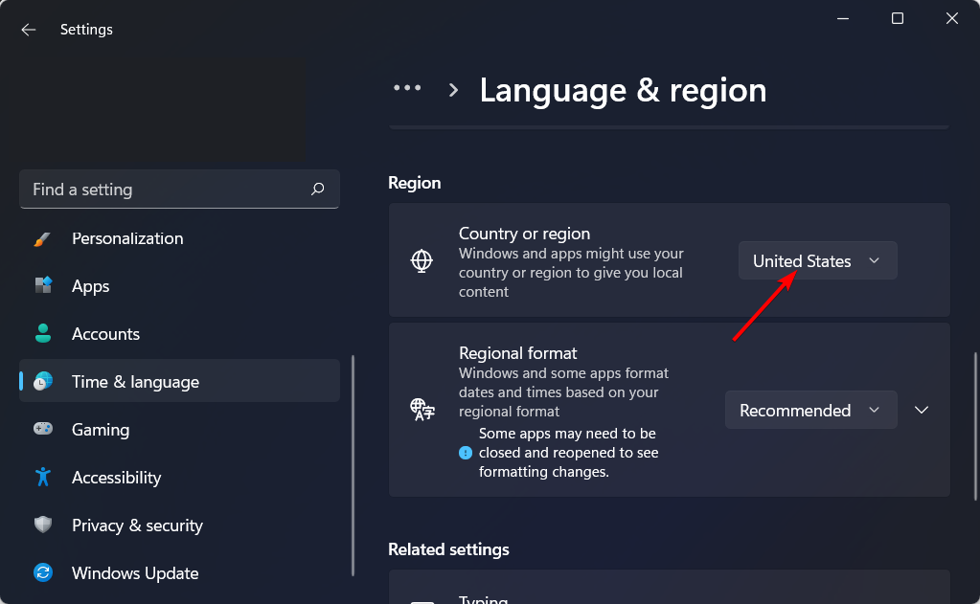The width and height of the screenshot is (980, 604).
Task: Open Windows Update page
Action: click(x=179, y=572)
